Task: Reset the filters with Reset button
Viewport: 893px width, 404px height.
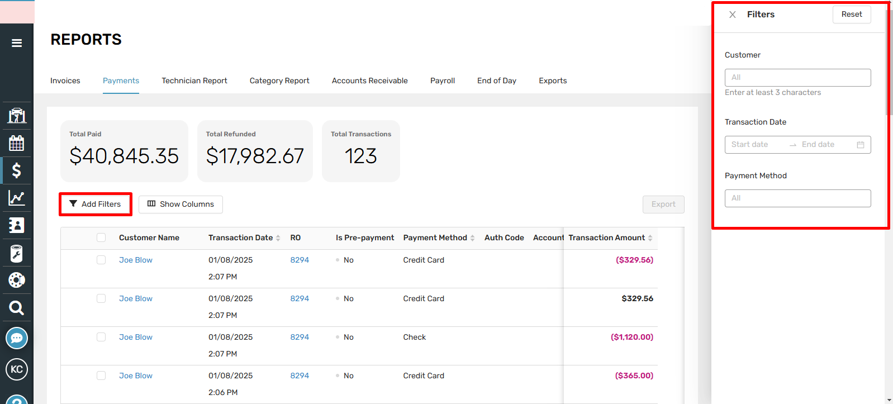Action: pyautogui.click(x=852, y=15)
